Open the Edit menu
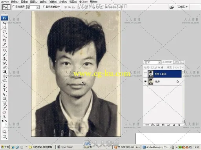The width and height of the screenshot is (201, 150). (x=15, y=2)
